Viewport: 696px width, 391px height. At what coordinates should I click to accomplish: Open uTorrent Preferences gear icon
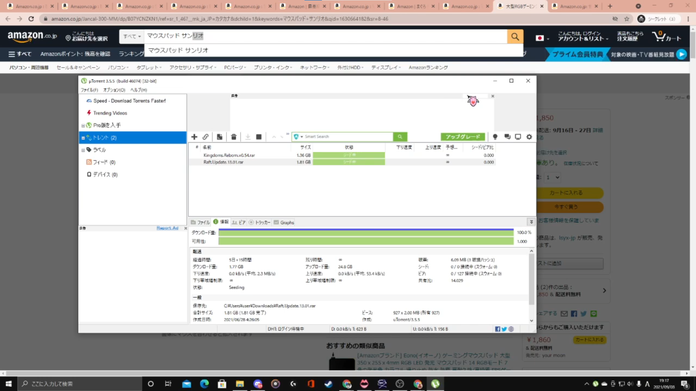tap(529, 137)
